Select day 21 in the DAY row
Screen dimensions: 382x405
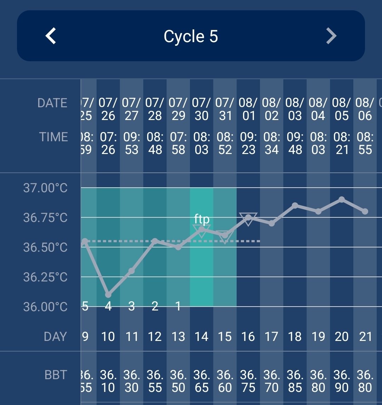pos(365,336)
